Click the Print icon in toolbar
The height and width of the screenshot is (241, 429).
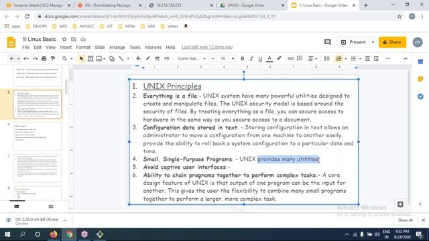tap(44, 59)
